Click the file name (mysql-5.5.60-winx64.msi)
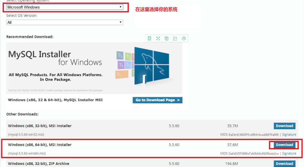Screen dimensions: 304x167 tap(27, 154)
